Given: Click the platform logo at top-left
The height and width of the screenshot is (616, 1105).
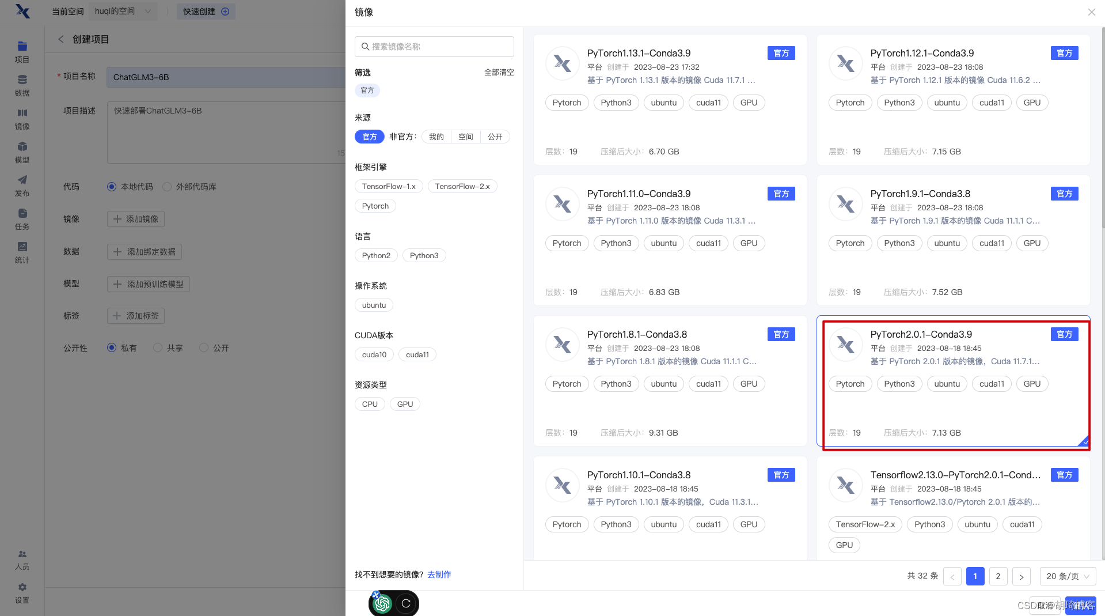Looking at the screenshot, I should pyautogui.click(x=22, y=11).
